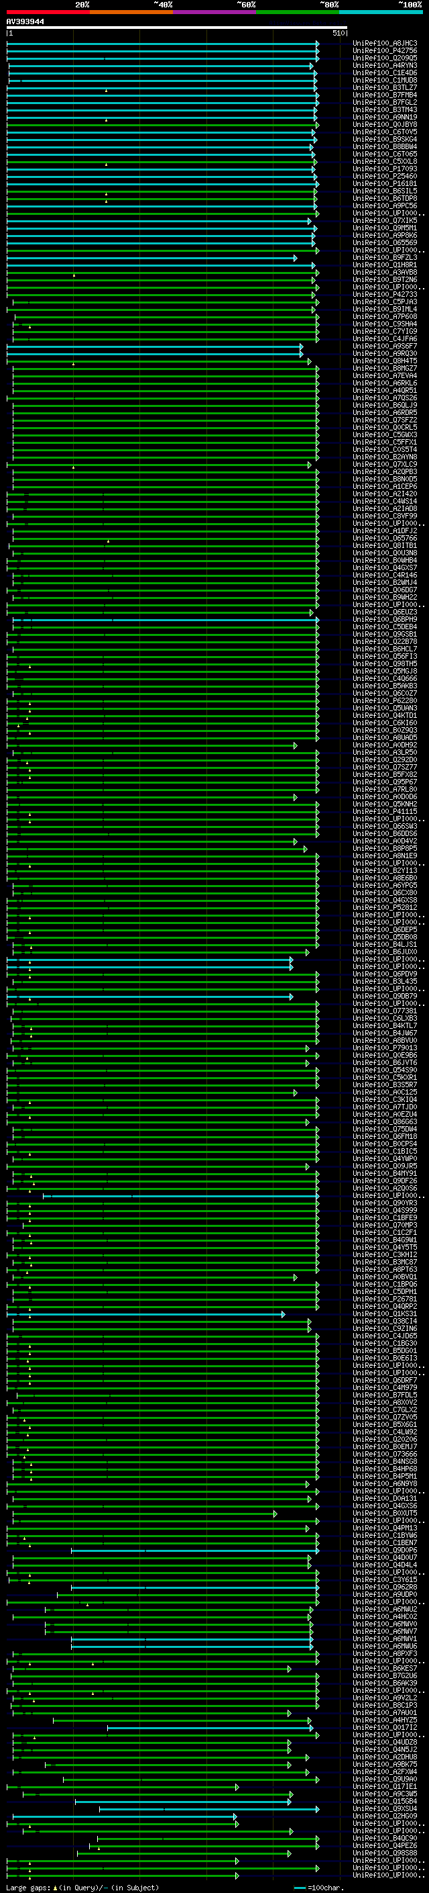Click the cyan alignment bar for UniRef100_Q9XSU4
The image size is (429, 1893).
tap(205, 1808)
